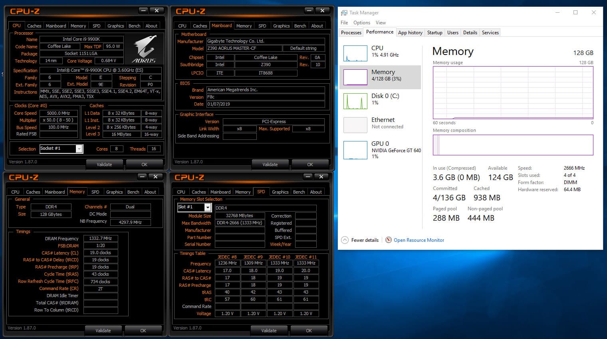607x339 pixels.
Task: Click the Fewer details collapse arrow icon
Action: pyautogui.click(x=345, y=240)
